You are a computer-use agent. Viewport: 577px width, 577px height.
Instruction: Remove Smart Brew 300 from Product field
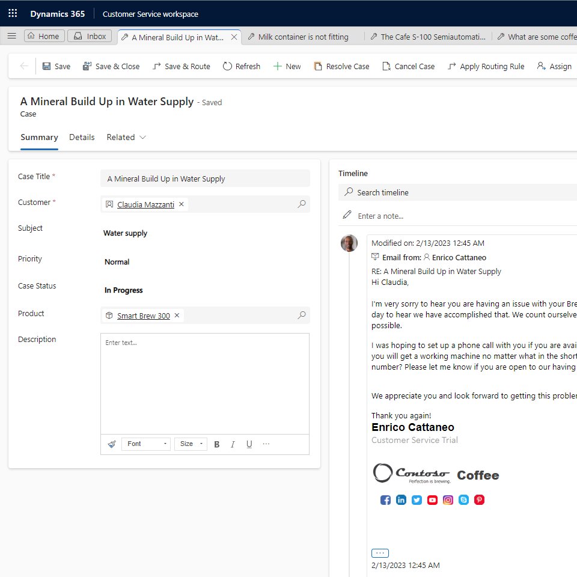[x=177, y=316]
